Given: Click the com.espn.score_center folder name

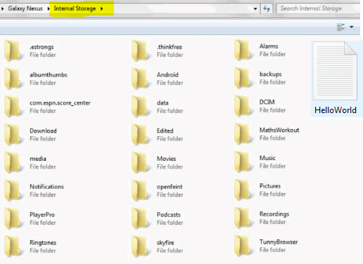Looking at the screenshot, I should coord(60,103).
